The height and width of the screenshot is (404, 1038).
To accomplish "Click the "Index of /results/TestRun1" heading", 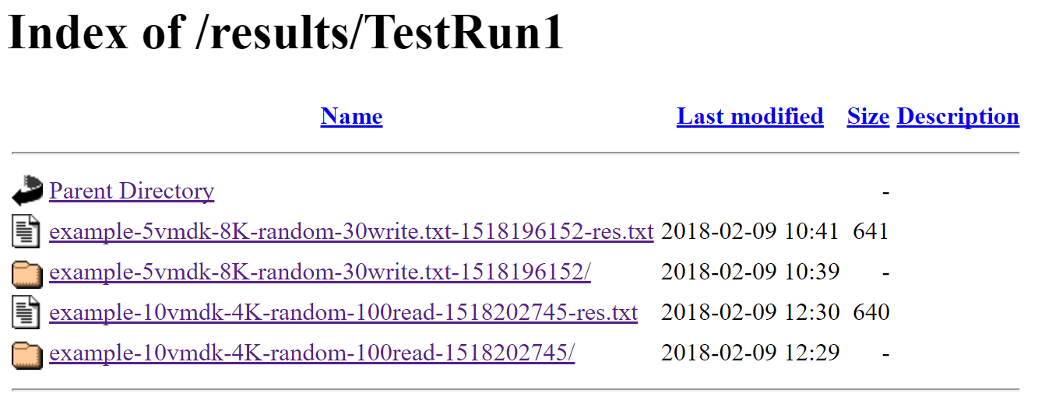I will point(286,35).
